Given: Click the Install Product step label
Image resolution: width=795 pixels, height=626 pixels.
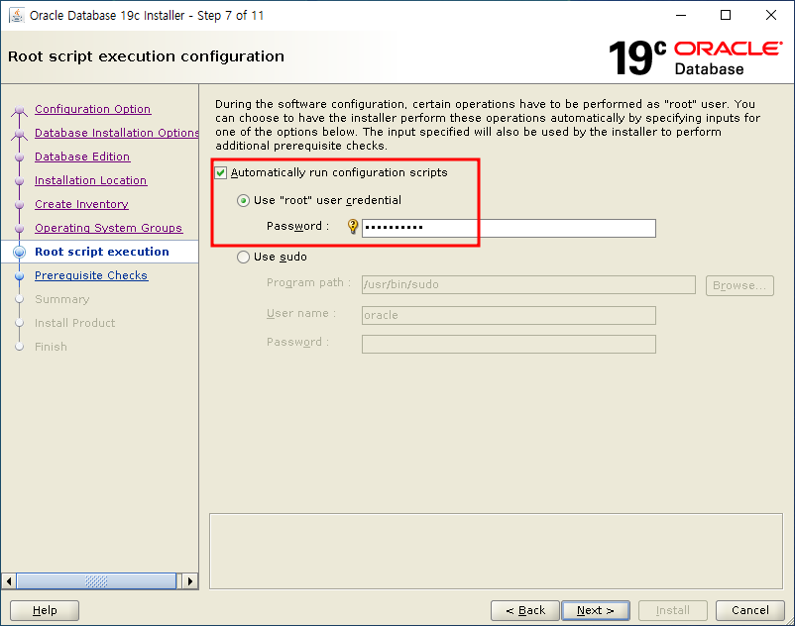Looking at the screenshot, I should coord(75,323).
